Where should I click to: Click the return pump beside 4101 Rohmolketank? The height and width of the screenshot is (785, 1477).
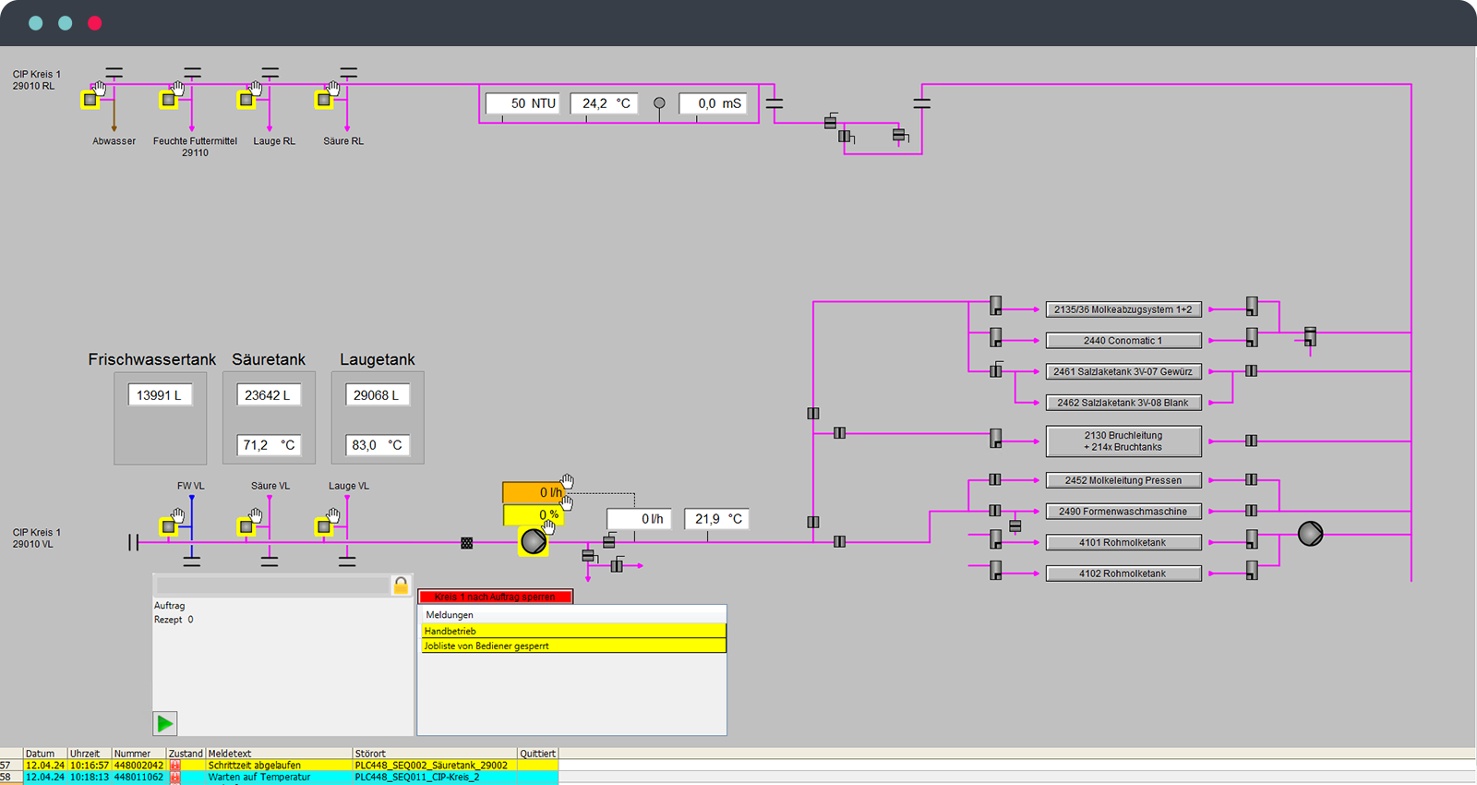1310,534
